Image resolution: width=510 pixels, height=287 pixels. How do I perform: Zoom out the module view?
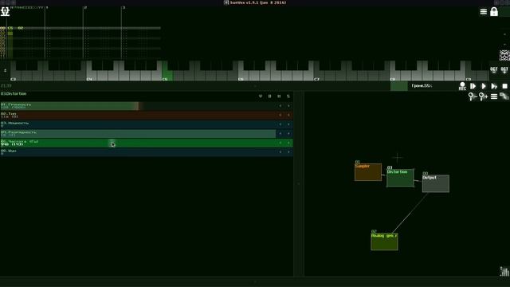pyautogui.click(x=473, y=96)
